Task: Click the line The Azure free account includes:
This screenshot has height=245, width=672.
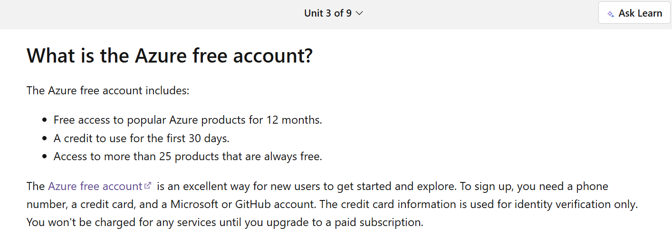Action: click(x=108, y=90)
